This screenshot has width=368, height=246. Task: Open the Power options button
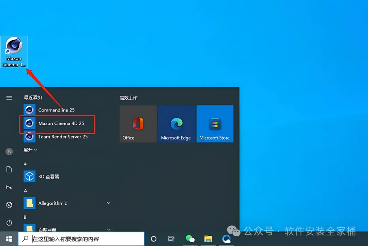click(9, 222)
